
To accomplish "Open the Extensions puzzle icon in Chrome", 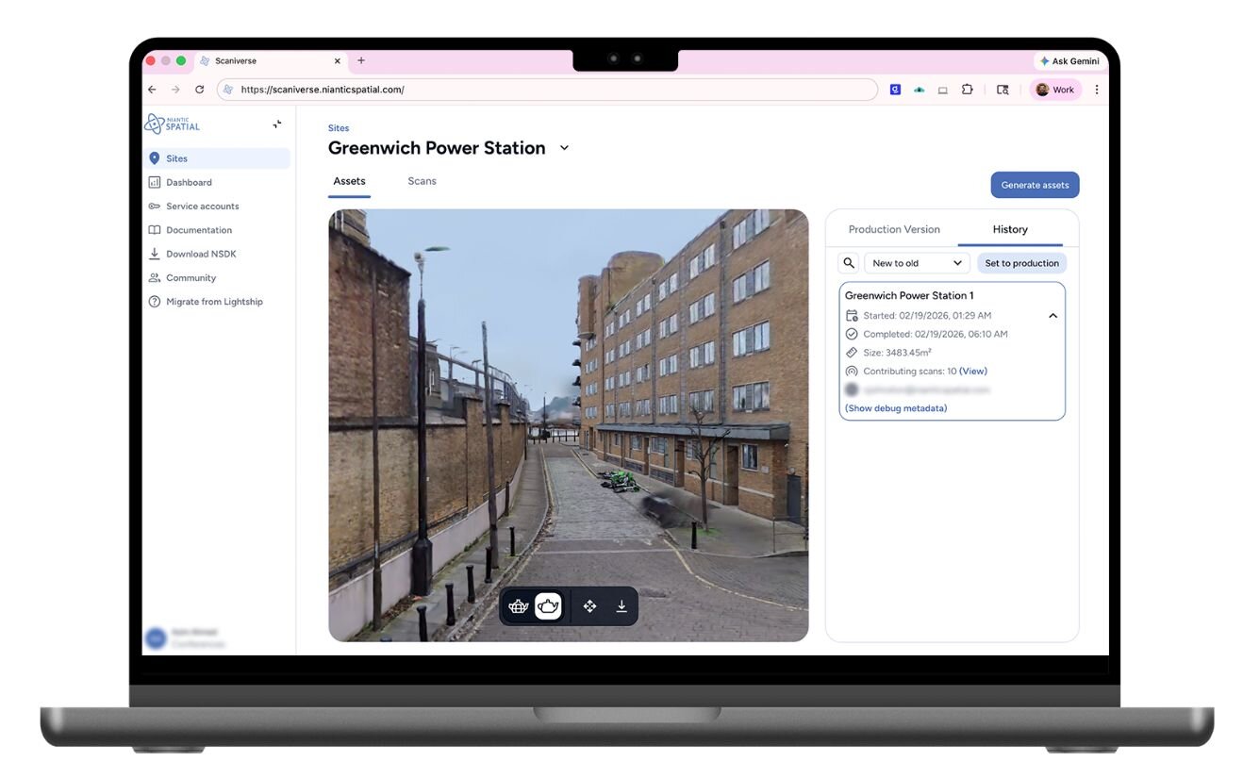I will click(x=967, y=90).
